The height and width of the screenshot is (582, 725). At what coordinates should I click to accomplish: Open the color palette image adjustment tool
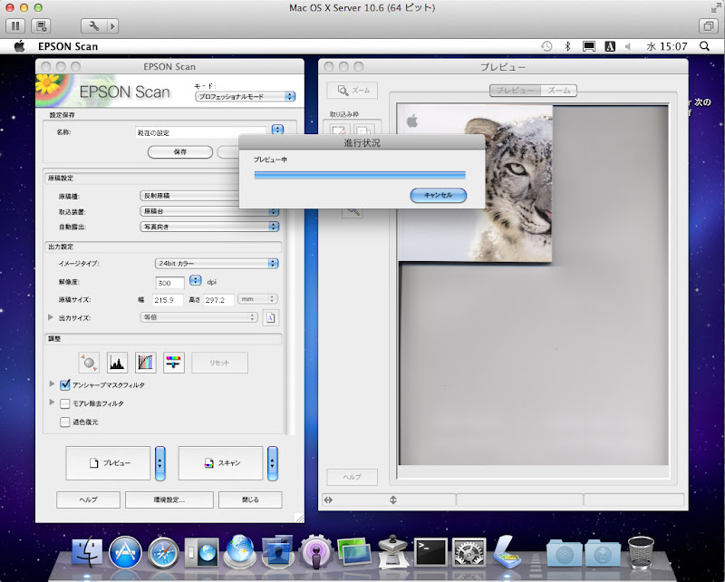pyautogui.click(x=174, y=363)
